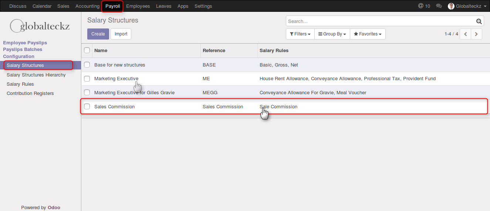Open Salary Rules in sidebar

[20, 84]
